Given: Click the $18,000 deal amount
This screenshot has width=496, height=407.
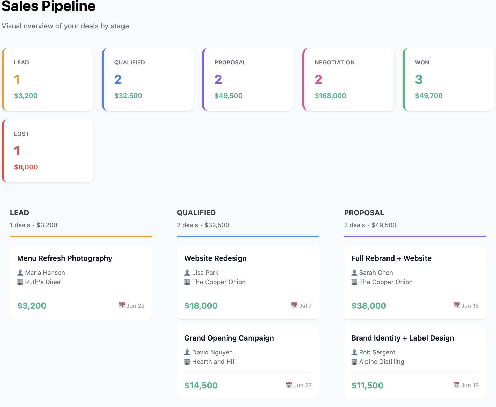Looking at the screenshot, I should click(x=201, y=306).
